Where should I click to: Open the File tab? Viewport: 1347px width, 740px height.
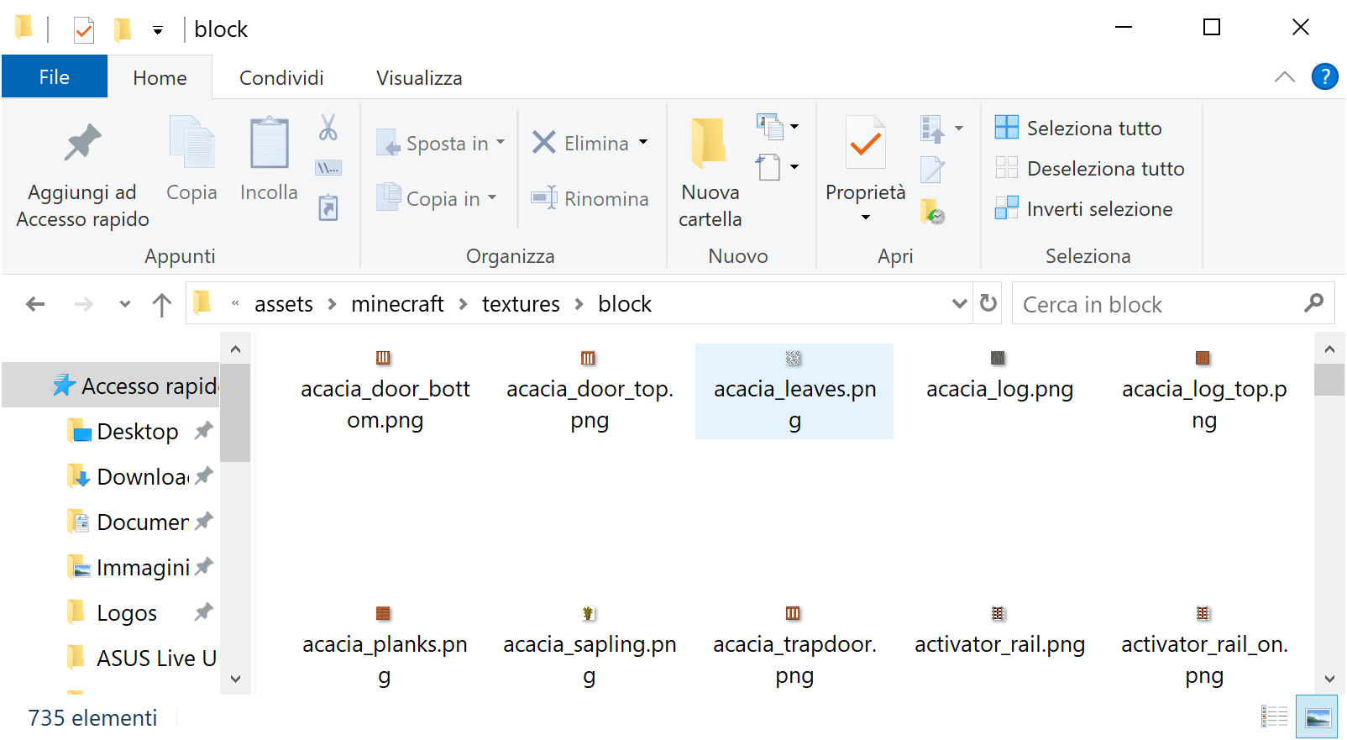(55, 76)
